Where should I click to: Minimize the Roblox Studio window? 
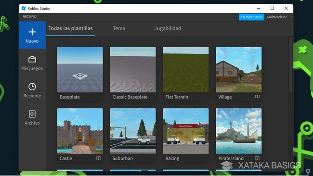point(259,8)
